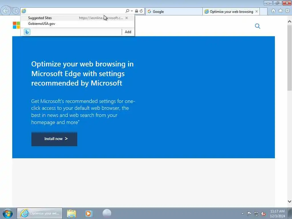Select Suggested Sites in the dropdown

[78, 18]
